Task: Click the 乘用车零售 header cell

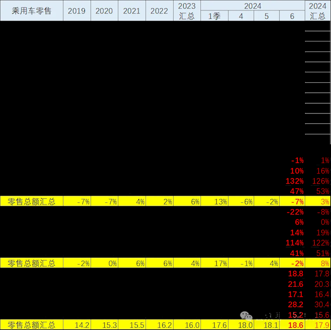Action: (31, 11)
